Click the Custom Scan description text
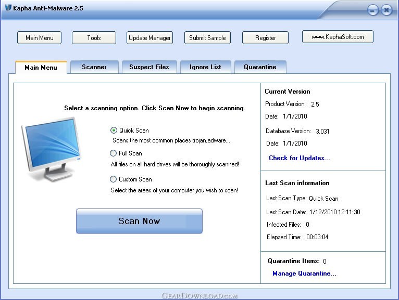 pyautogui.click(x=174, y=190)
